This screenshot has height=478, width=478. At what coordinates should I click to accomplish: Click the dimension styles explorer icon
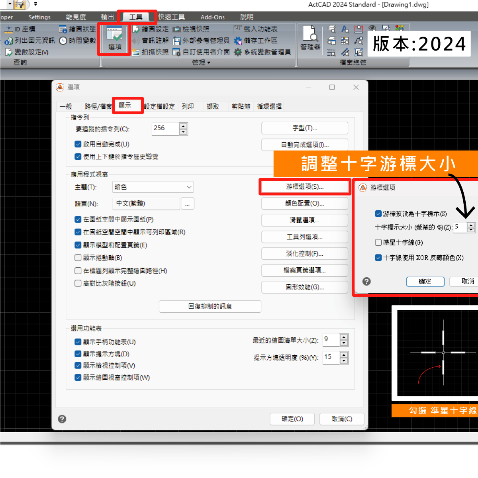359,29
